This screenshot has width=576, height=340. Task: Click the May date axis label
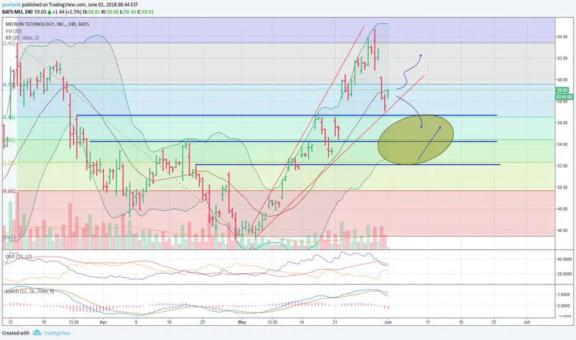(242, 322)
